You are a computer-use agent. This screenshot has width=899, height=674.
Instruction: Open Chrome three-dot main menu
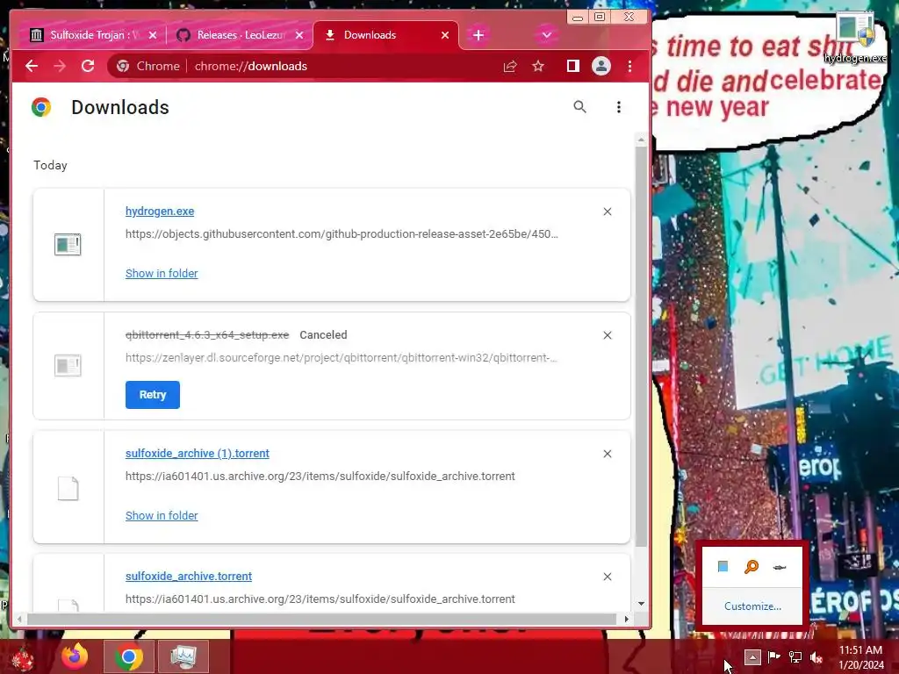629,66
